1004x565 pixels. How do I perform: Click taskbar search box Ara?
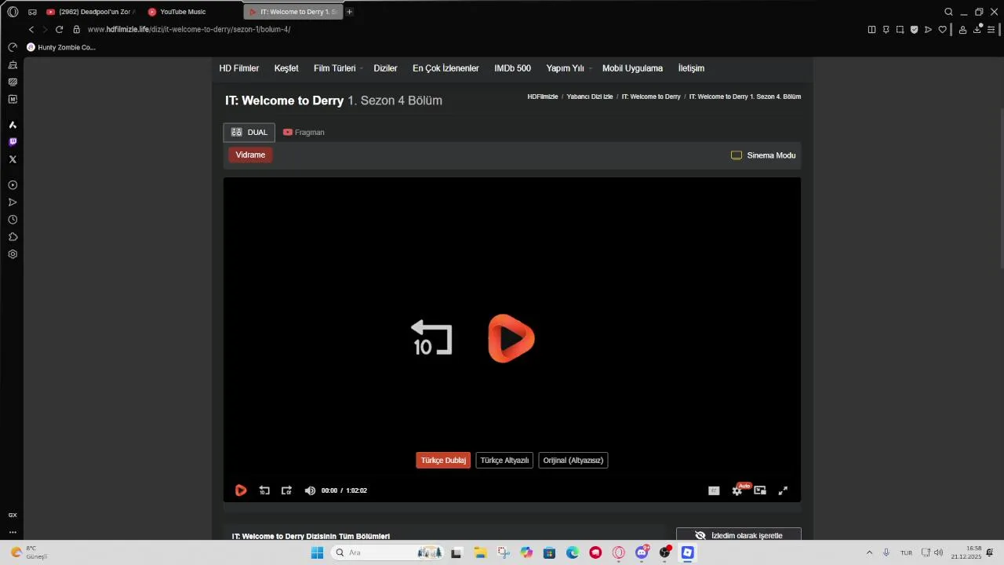(x=388, y=552)
